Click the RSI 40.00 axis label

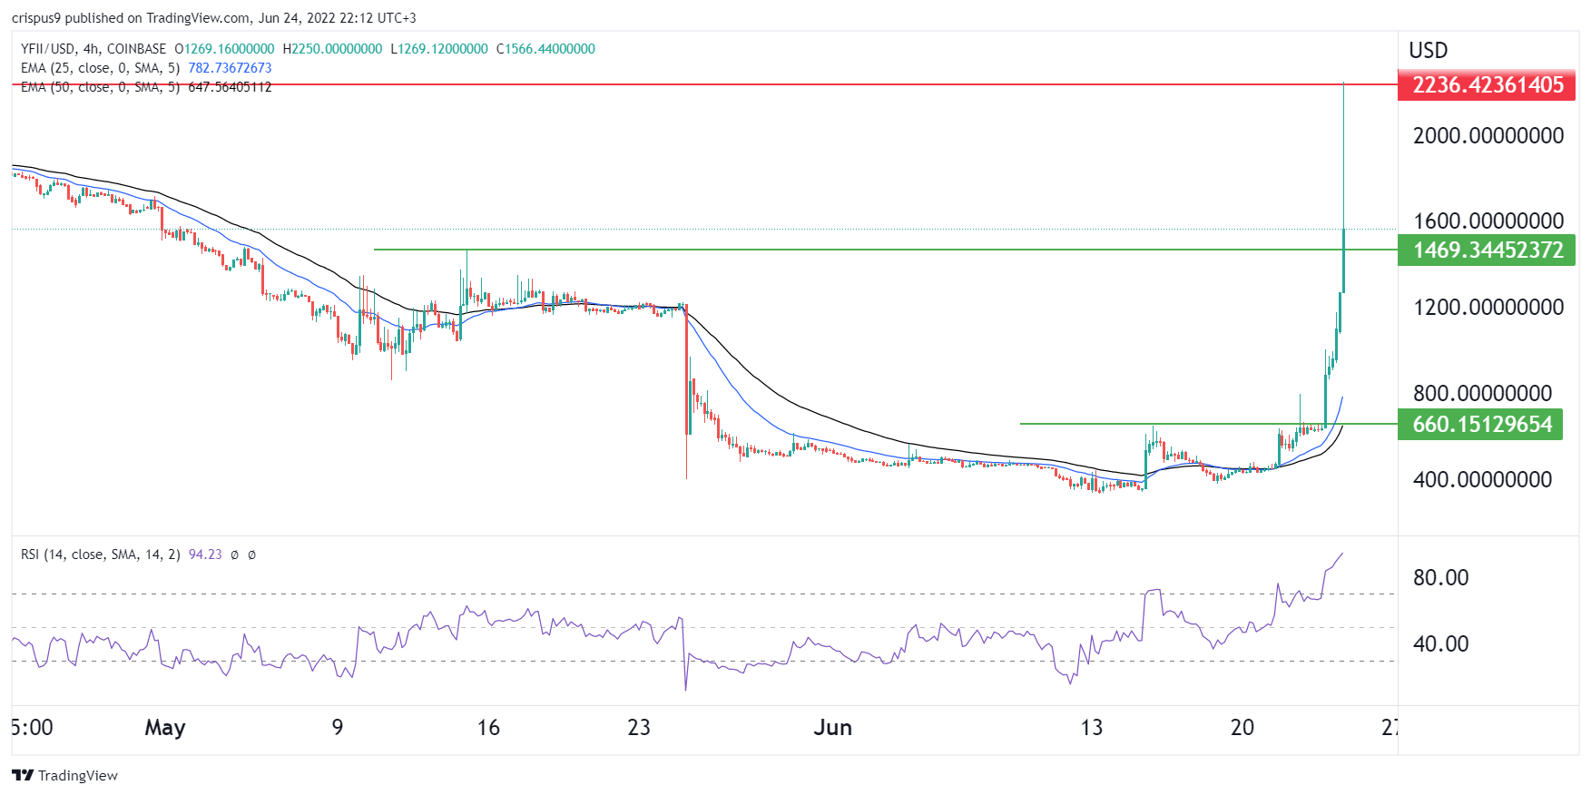click(x=1440, y=644)
